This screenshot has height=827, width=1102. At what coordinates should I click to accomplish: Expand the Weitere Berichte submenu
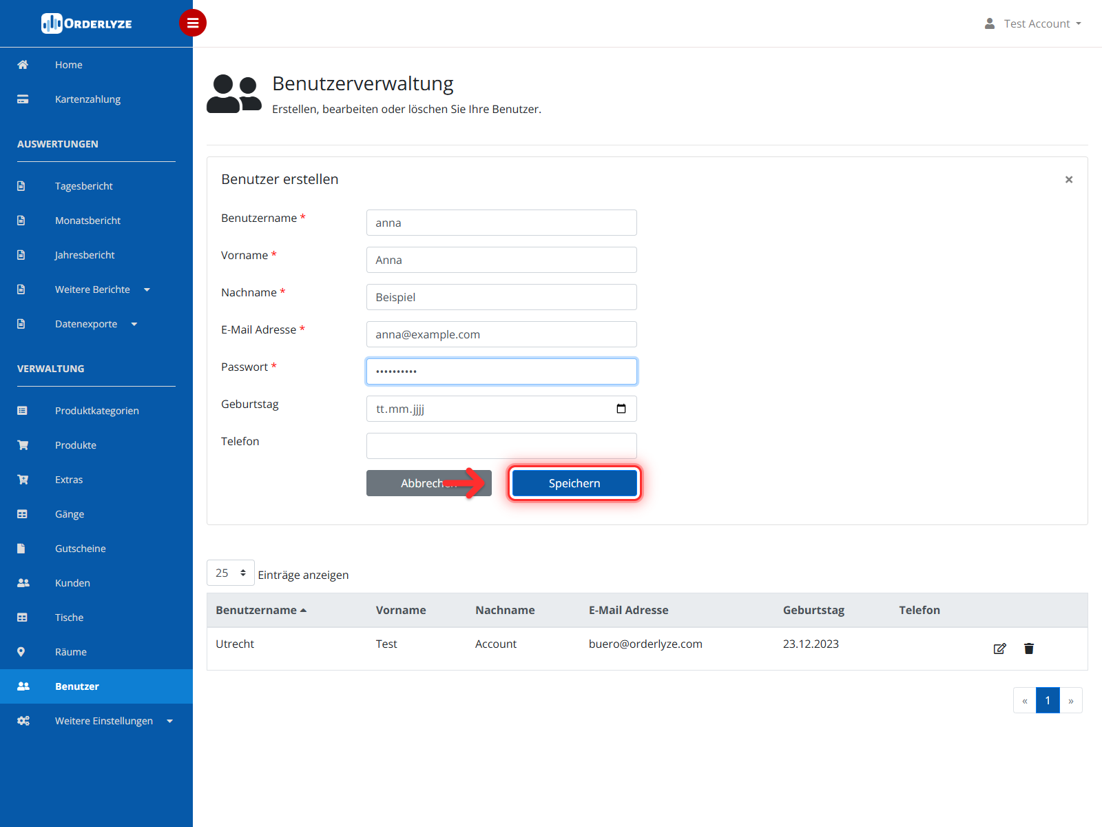pos(147,289)
